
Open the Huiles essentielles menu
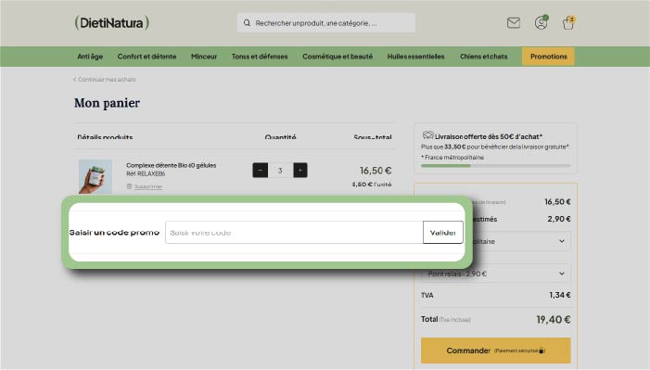pyautogui.click(x=415, y=57)
